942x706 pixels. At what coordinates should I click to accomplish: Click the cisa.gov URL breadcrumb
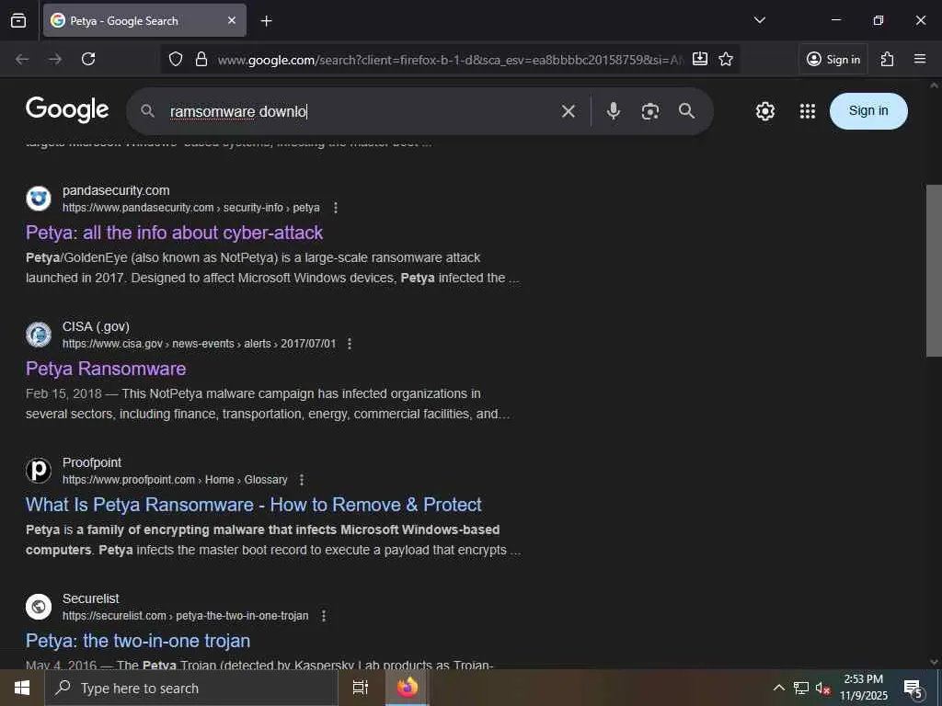199,344
